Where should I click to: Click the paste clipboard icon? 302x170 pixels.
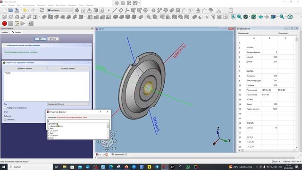(x=231, y=10)
